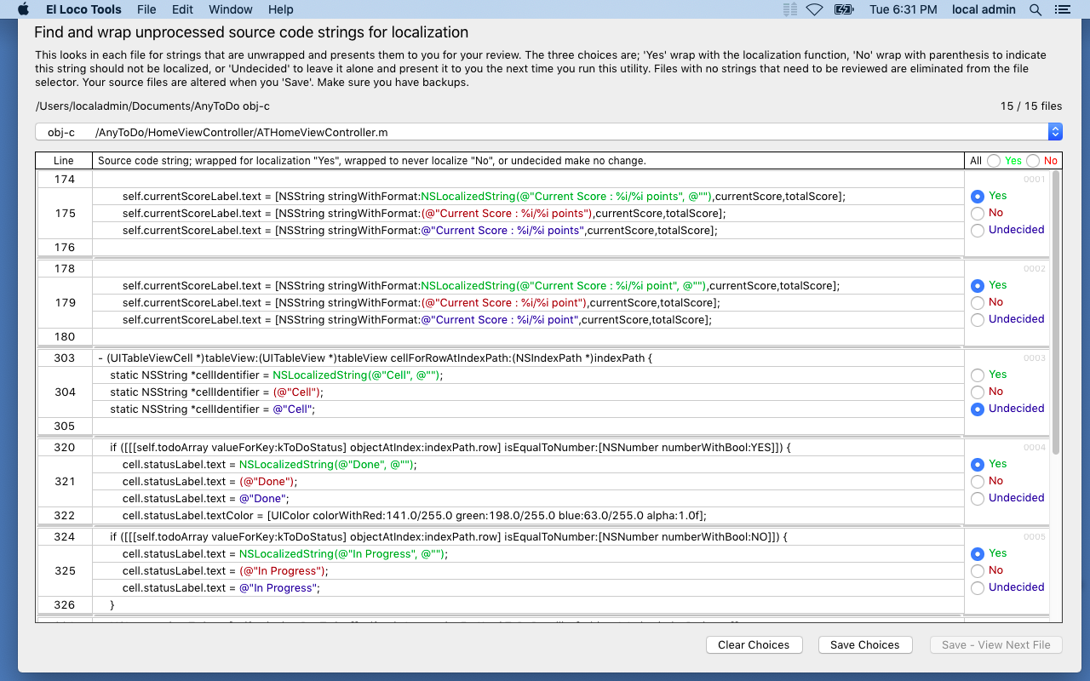Click the red (@"Current Score : %i/%i point") line 179
1090x681 pixels.
pos(528,302)
